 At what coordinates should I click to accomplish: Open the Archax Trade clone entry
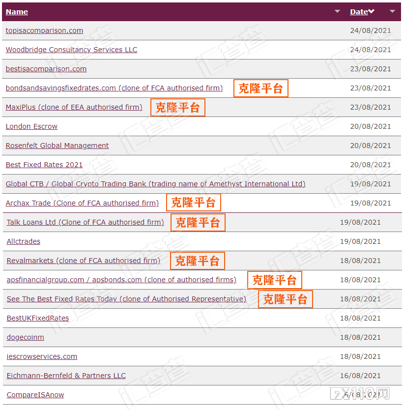82,203
